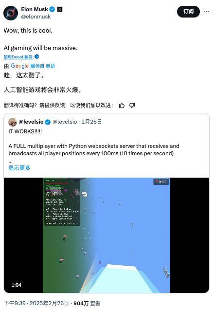
Task: Open the three-dot more options menu
Action: pyautogui.click(x=206, y=12)
